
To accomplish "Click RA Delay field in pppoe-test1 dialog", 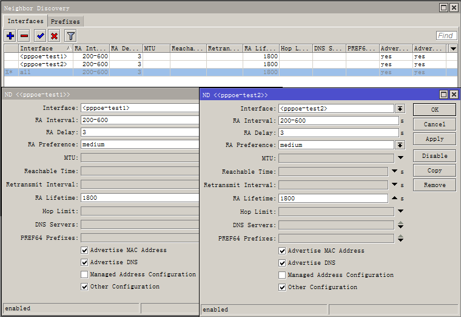I will point(140,132).
